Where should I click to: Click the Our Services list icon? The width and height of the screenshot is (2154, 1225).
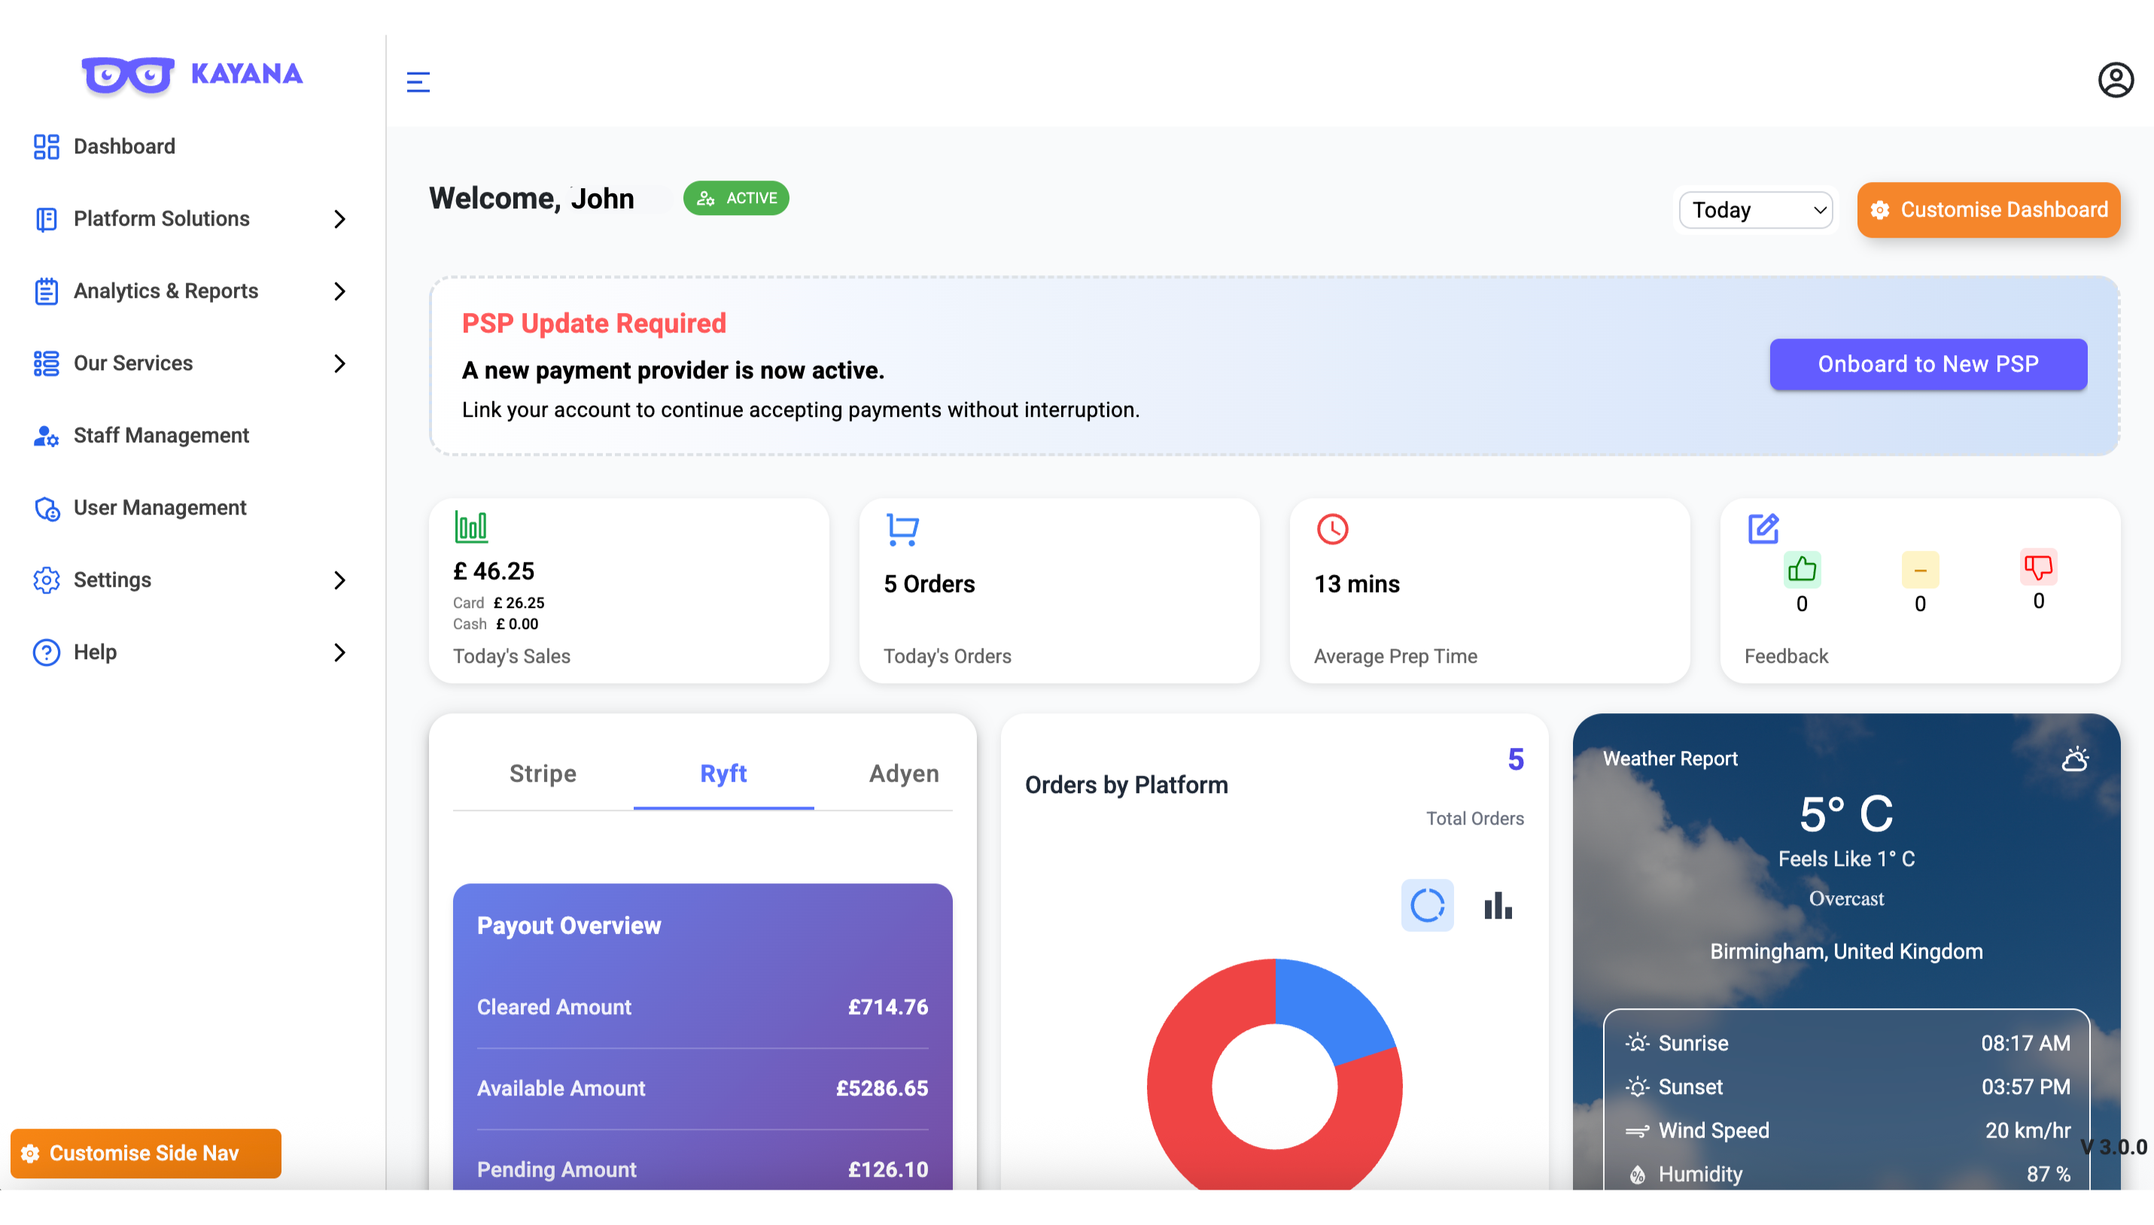(46, 363)
